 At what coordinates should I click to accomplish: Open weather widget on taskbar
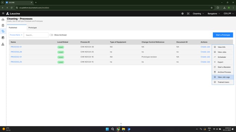(7, 129)
